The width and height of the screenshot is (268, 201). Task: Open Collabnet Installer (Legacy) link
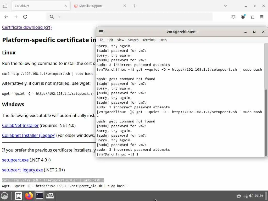pyautogui.click(x=29, y=135)
